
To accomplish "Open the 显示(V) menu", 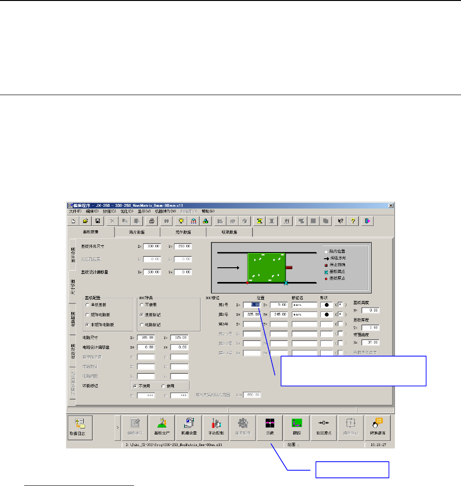I will tap(144, 212).
